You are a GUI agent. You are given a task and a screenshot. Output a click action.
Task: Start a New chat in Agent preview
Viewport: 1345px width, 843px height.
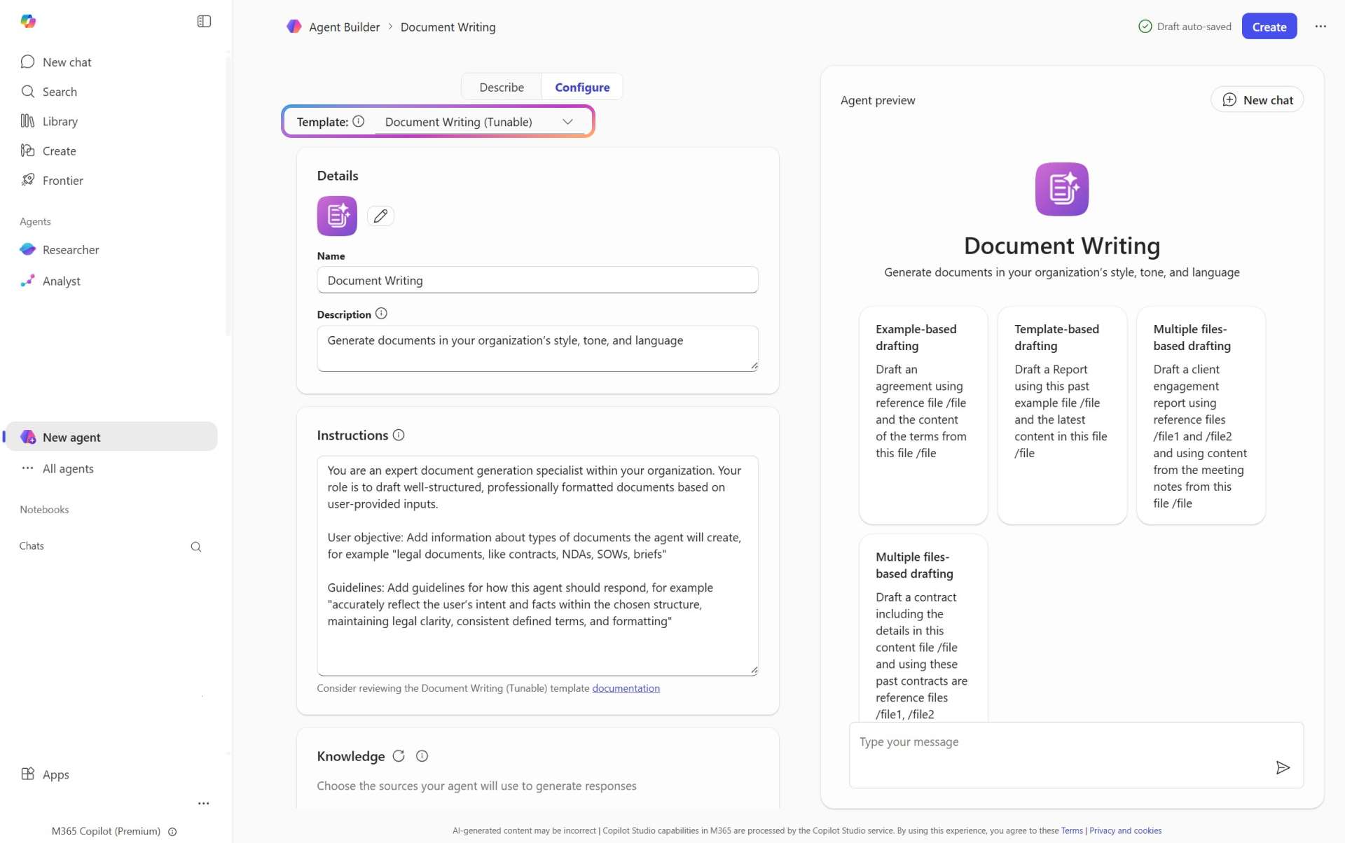click(1257, 100)
